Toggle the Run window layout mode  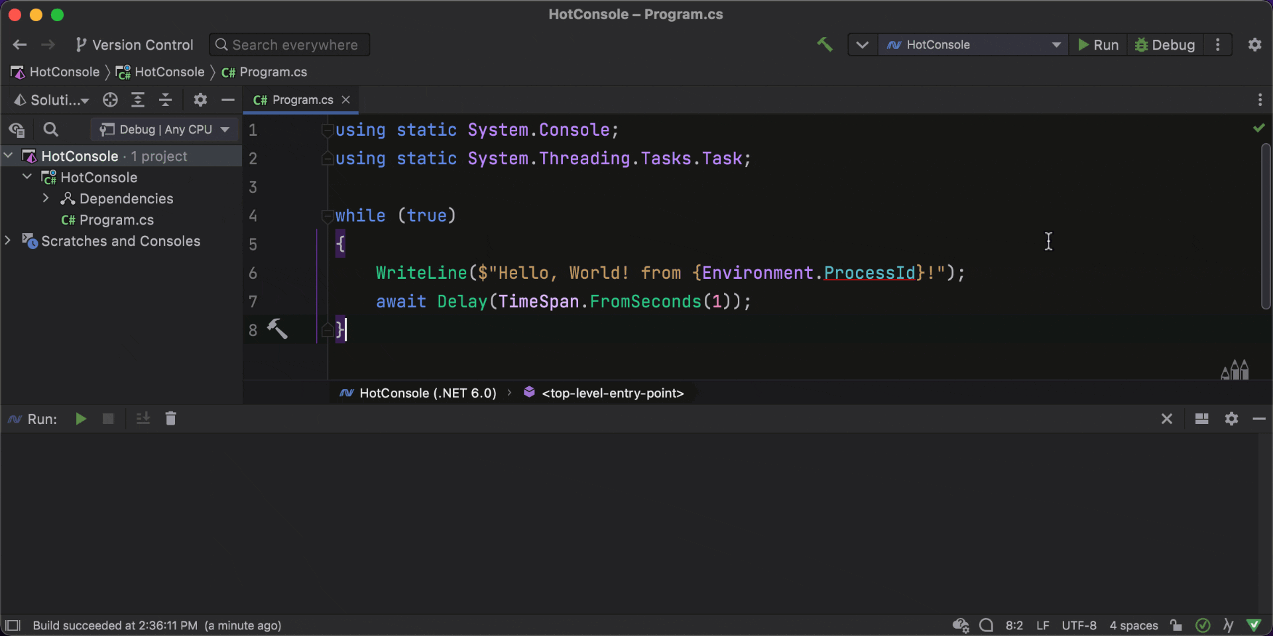pos(1201,419)
